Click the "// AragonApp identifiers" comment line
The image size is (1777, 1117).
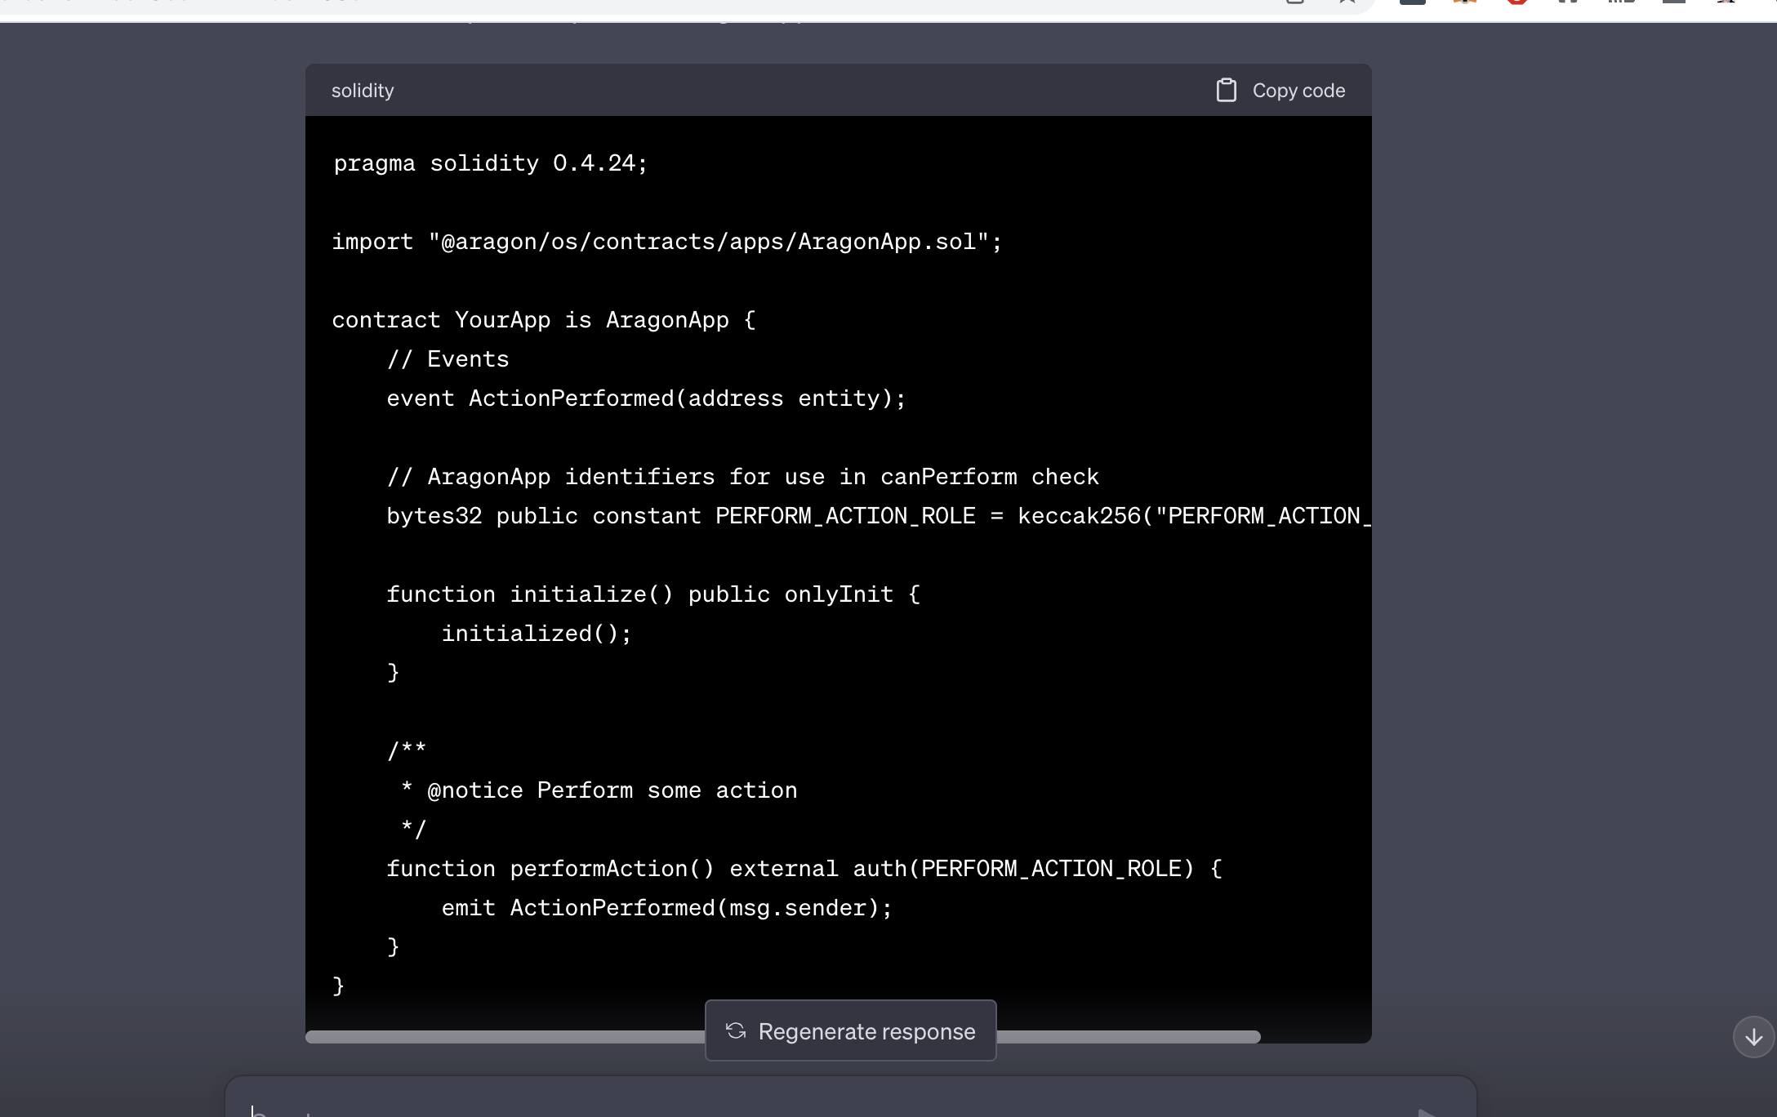(742, 477)
